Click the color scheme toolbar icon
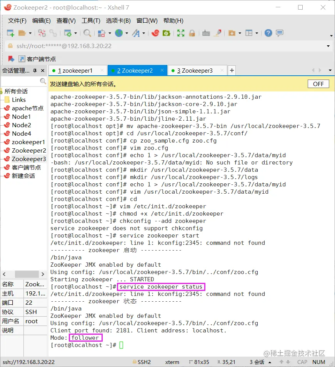The height and width of the screenshot is (367, 335). click(102, 33)
